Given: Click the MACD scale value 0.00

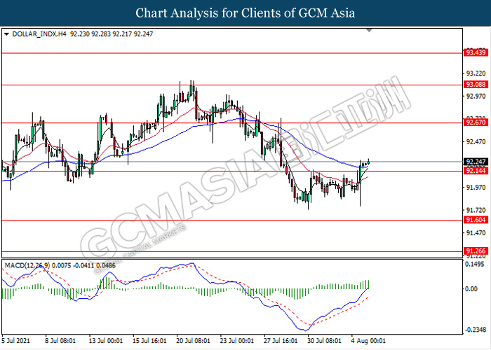Looking at the screenshot, I should click(x=471, y=288).
